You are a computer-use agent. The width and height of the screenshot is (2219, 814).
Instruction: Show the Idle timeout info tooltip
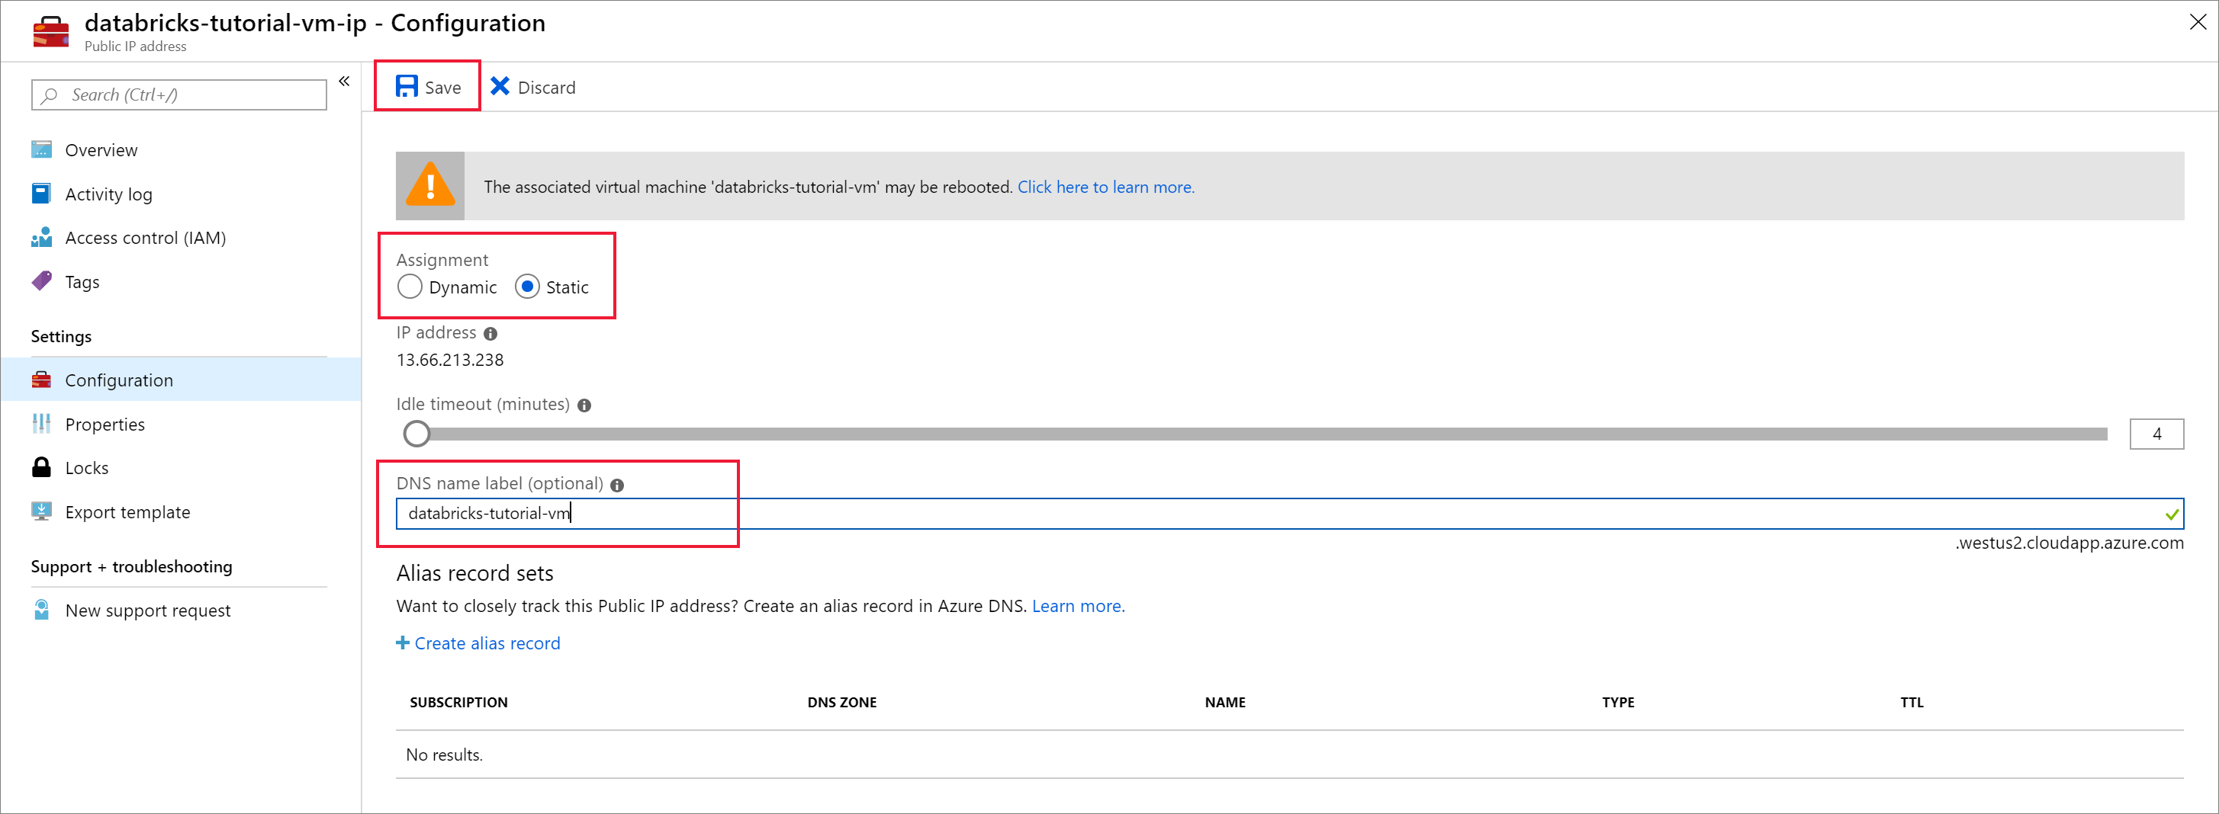point(585,405)
